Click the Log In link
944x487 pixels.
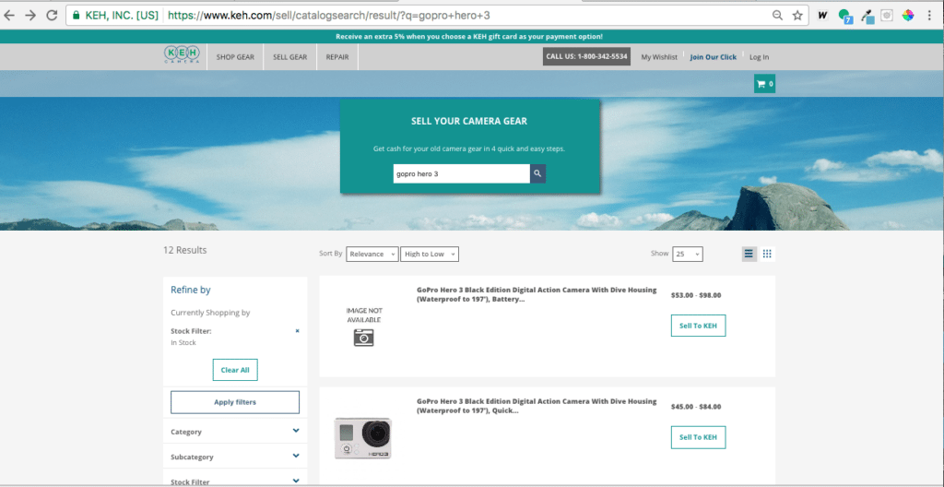coord(760,57)
